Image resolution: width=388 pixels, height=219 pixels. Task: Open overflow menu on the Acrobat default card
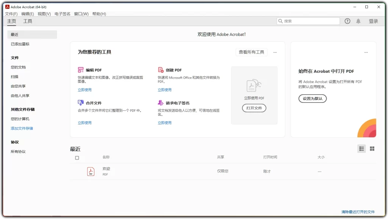pyautogui.click(x=366, y=52)
